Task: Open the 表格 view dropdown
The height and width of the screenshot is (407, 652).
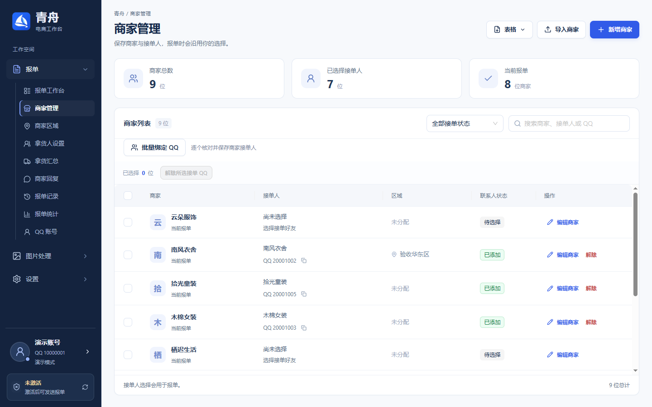Action: [x=509, y=29]
